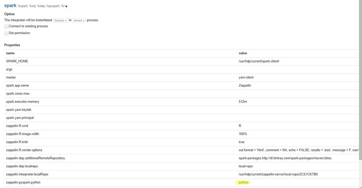Image resolution: width=362 pixels, height=188 pixels.
Task: Select the 'zeppelin.pyspark.python' property
Action: click(23, 182)
